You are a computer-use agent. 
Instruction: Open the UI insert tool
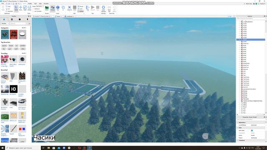click(x=63, y=8)
